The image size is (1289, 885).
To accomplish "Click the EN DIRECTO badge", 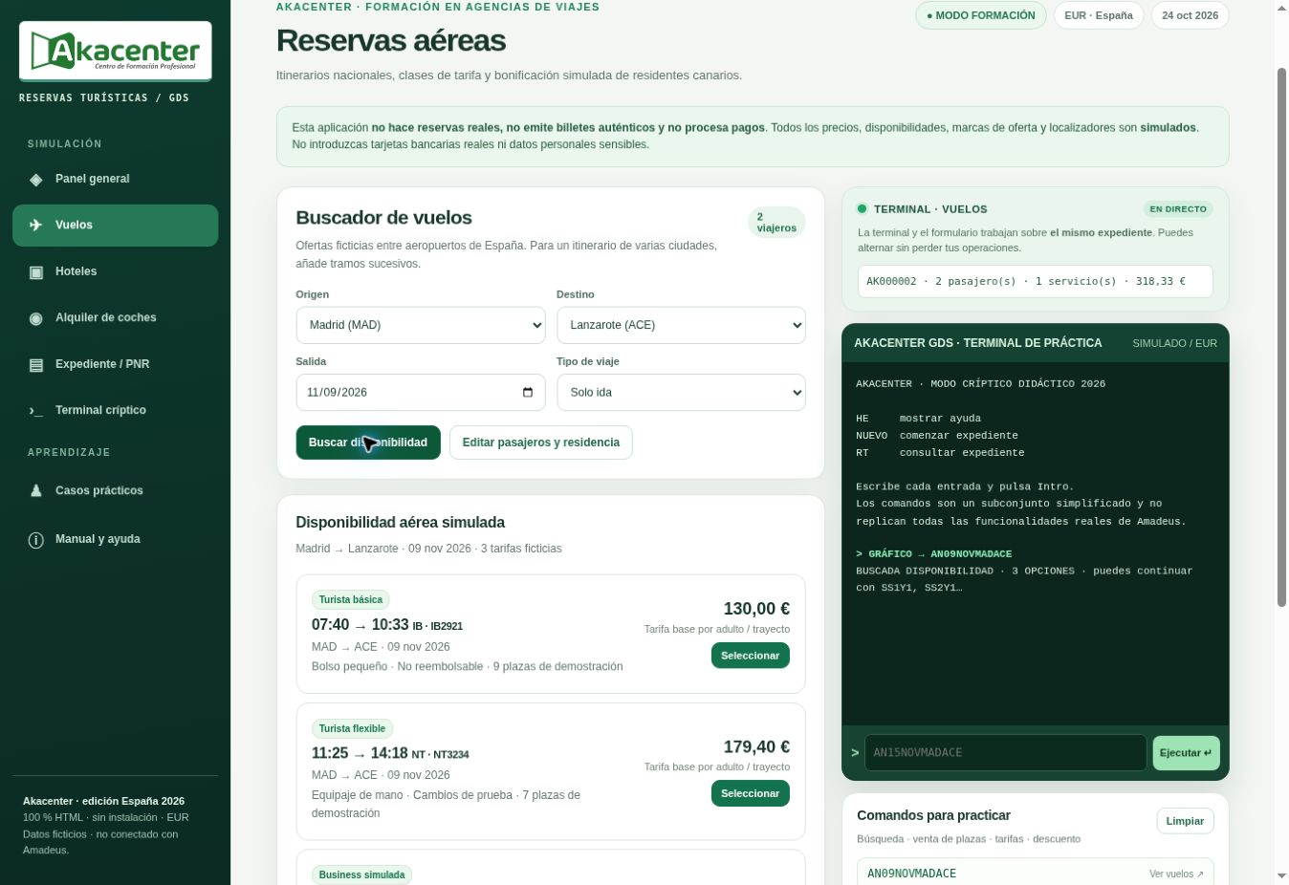I will [1178, 209].
